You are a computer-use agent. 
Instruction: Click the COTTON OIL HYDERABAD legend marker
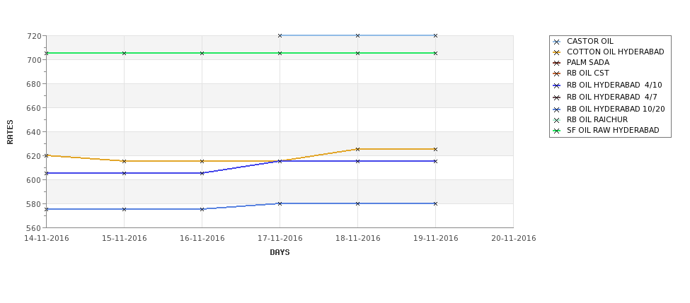557,52
